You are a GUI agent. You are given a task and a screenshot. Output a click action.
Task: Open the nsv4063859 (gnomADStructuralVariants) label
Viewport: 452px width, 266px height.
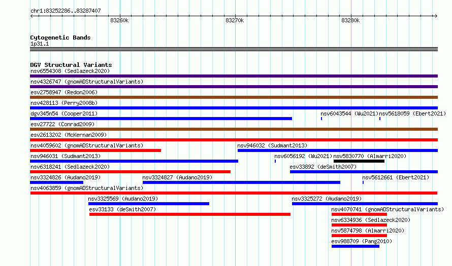coord(87,188)
